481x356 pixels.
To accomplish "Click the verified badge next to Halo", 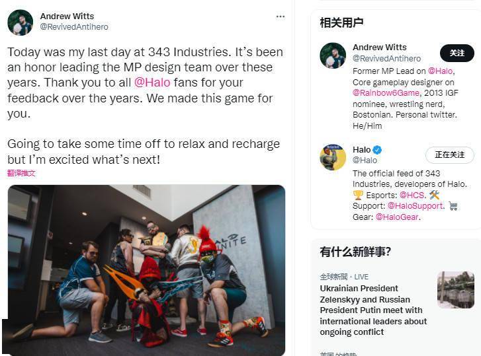I will pyautogui.click(x=377, y=150).
